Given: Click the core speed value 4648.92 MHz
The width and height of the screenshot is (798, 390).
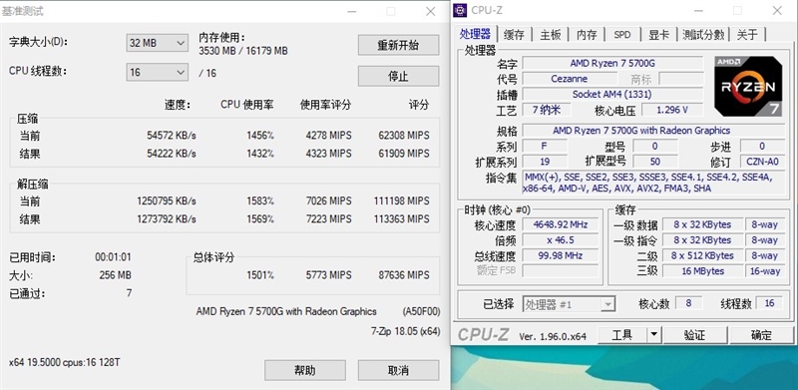Looking at the screenshot, I should 560,224.
